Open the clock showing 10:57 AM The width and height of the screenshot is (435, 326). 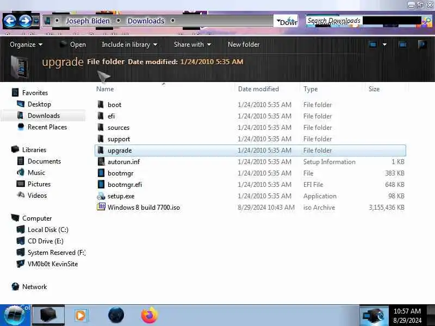[x=407, y=316]
